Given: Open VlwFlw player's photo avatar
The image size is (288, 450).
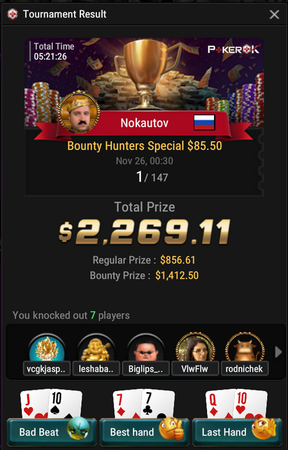Looking at the screenshot, I should (195, 348).
